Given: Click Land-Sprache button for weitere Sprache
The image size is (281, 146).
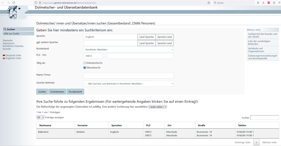Looking at the screenshot, I should coord(147,43).
